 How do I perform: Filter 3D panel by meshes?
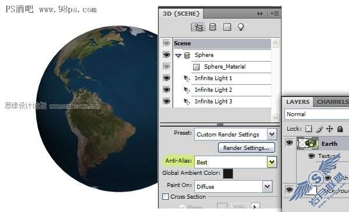tap(212, 27)
